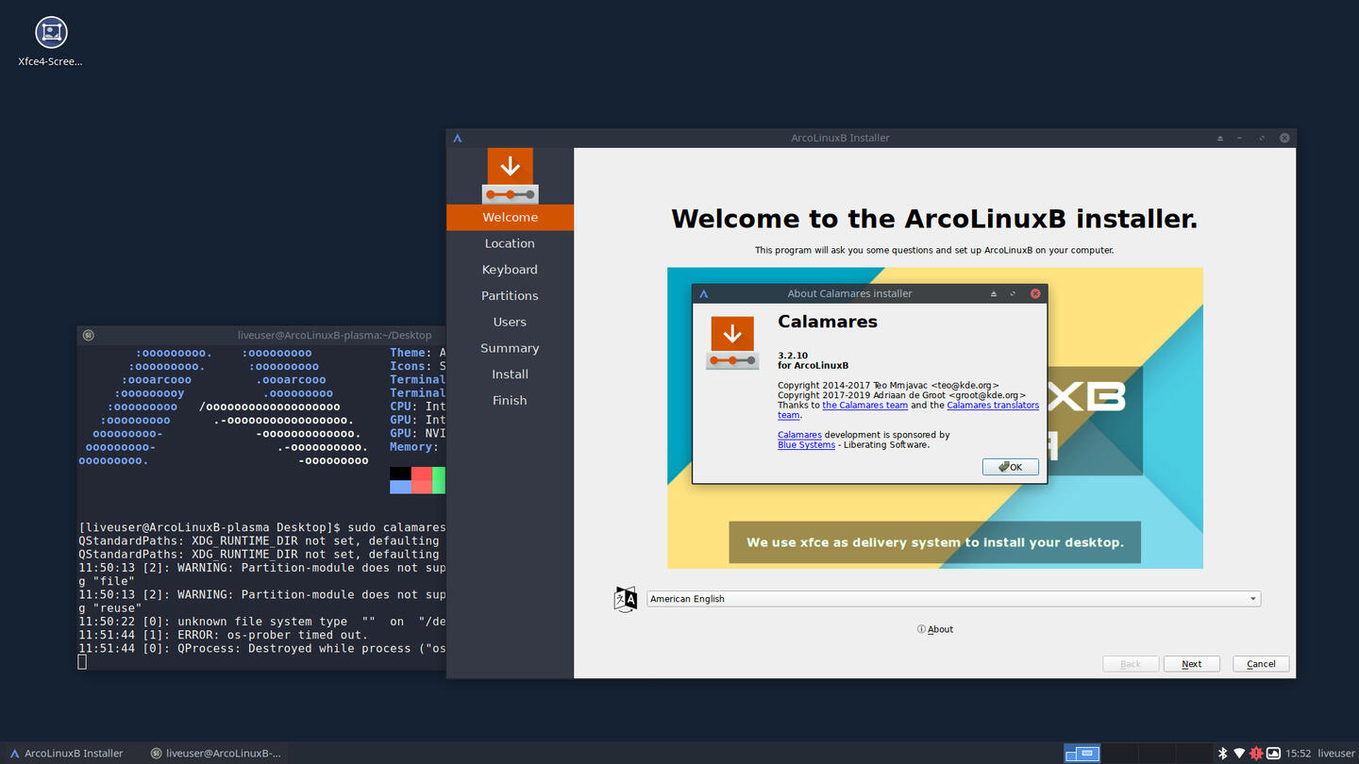Close the About Calamares dialog with the red X

1035,293
